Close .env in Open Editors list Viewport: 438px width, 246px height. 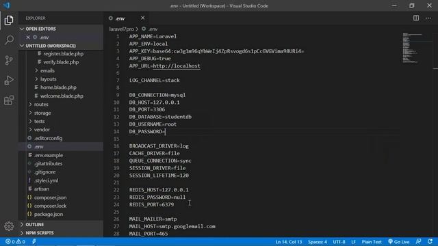click(x=28, y=37)
